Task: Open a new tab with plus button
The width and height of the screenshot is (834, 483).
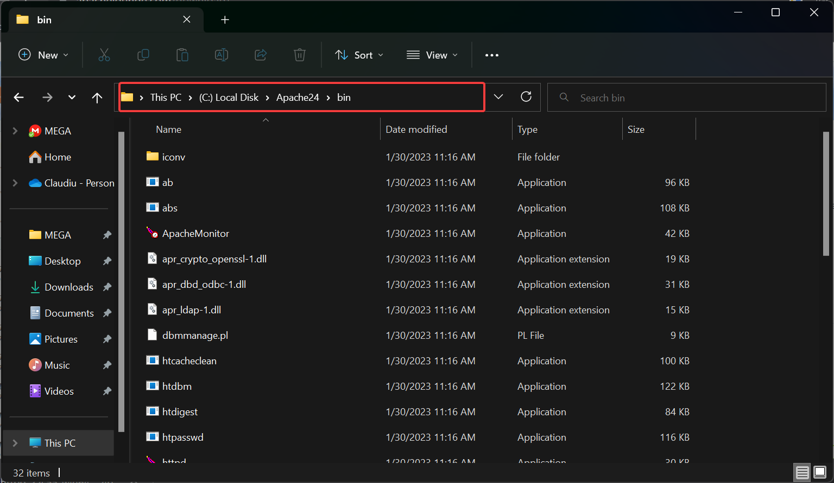Action: click(225, 20)
